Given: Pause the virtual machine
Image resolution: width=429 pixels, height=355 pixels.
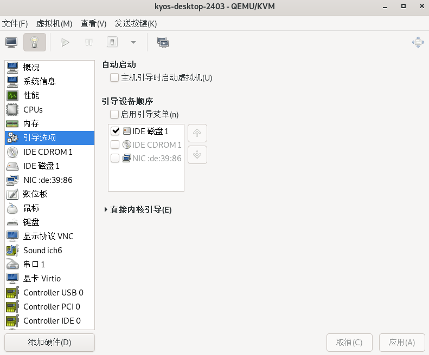Looking at the screenshot, I should tap(88, 42).
